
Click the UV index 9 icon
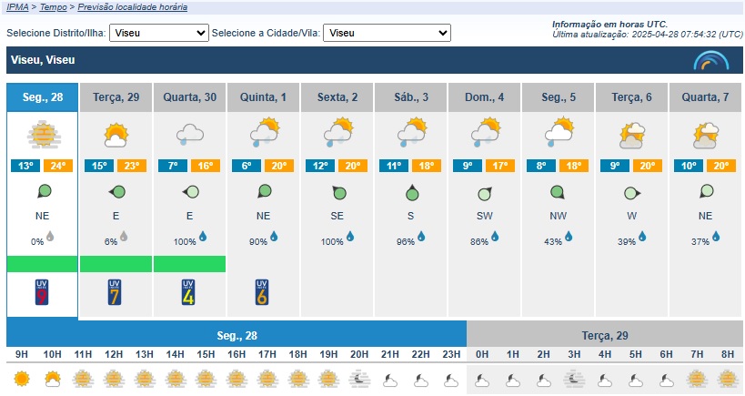click(42, 292)
